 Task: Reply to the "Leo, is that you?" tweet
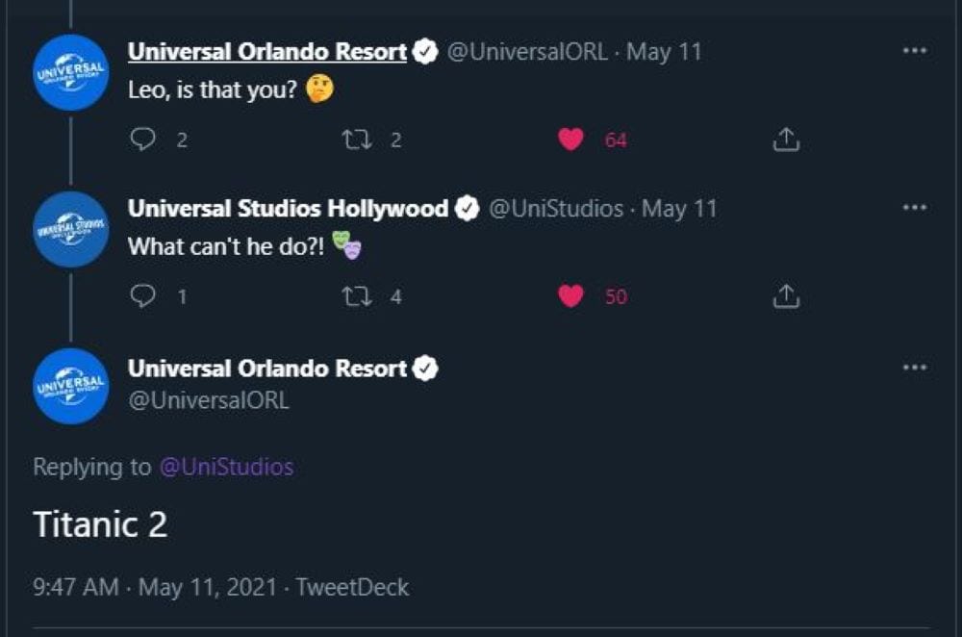[x=142, y=140]
